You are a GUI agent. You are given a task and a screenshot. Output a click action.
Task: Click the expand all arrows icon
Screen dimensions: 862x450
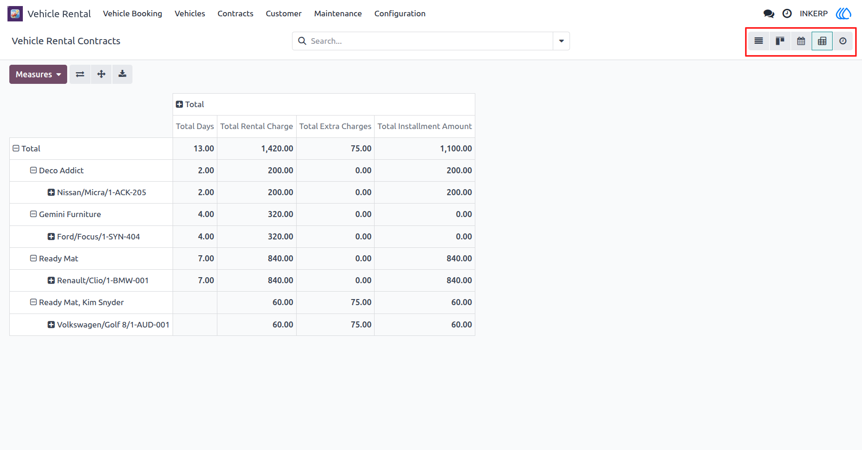click(101, 74)
